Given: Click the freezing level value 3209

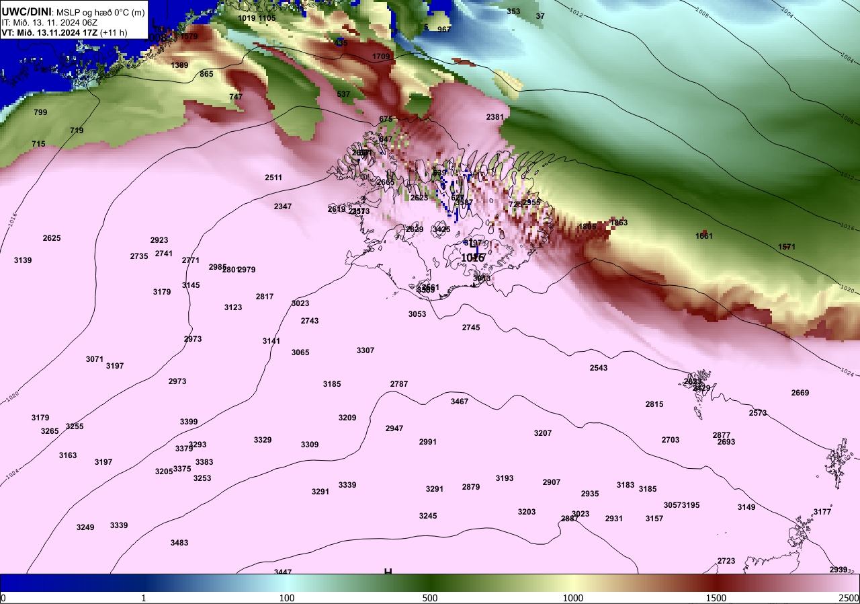Looking at the screenshot, I should point(347,418).
